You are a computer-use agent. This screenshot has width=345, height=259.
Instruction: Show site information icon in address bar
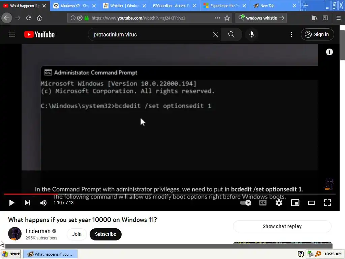73,18
